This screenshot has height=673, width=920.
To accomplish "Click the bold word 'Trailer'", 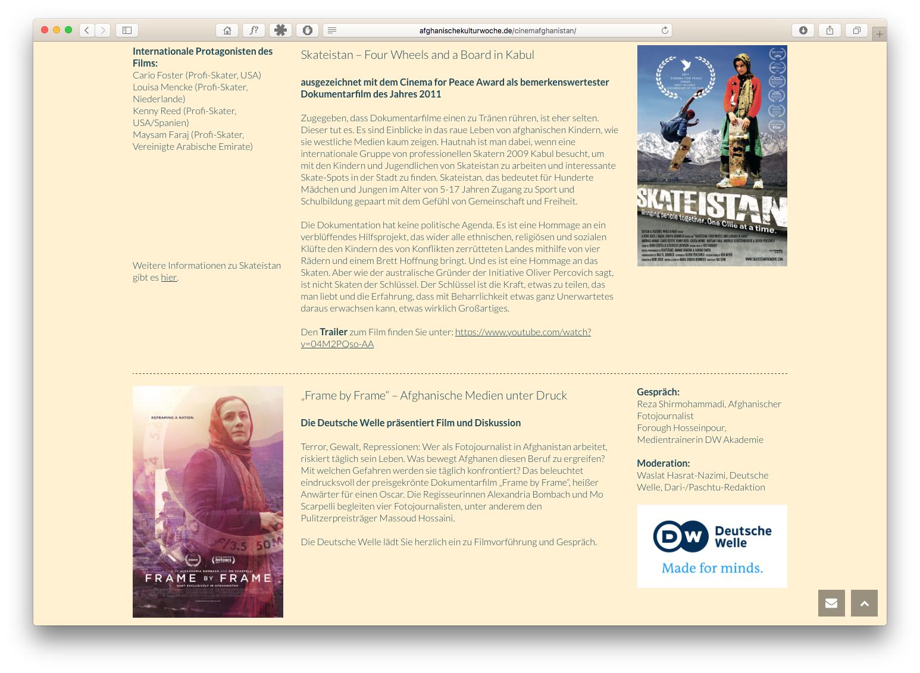I will (333, 332).
